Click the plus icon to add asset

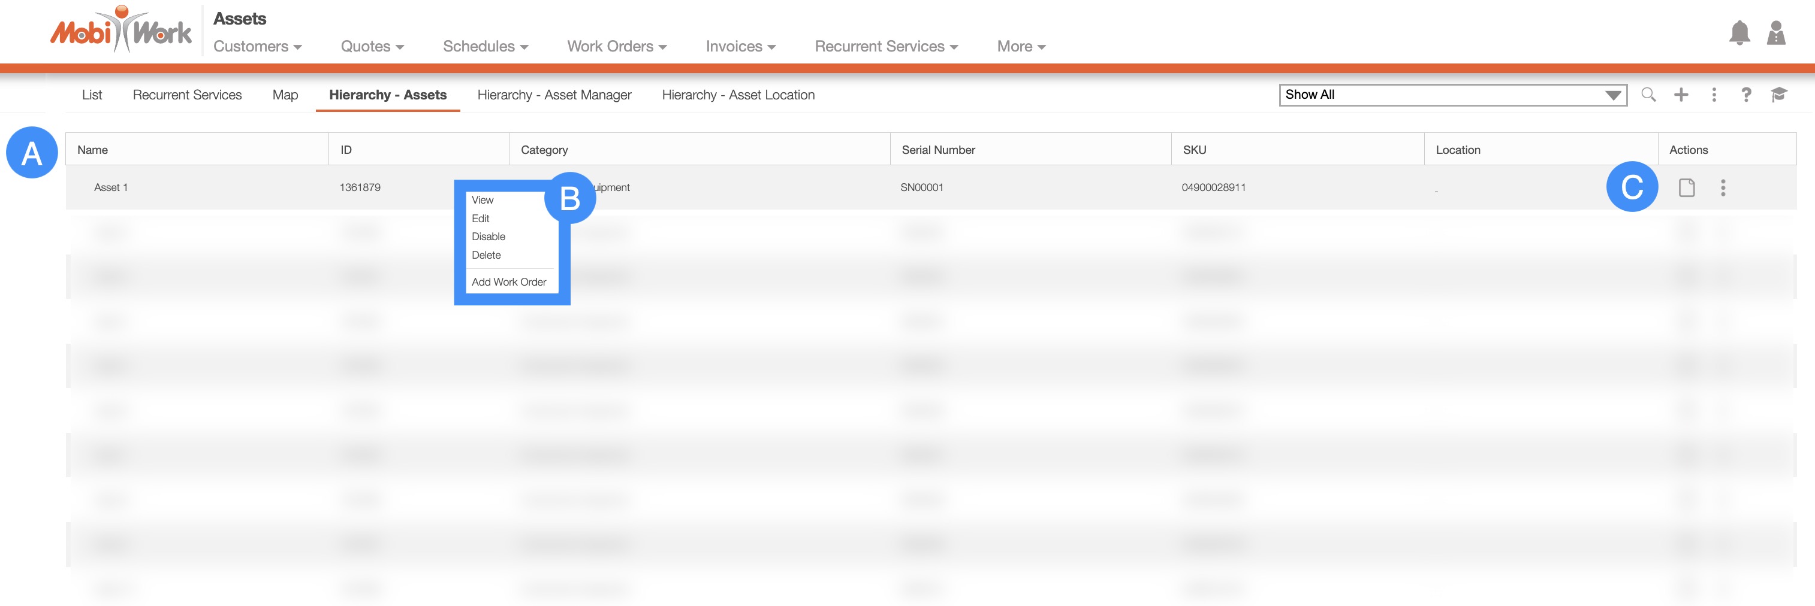pyautogui.click(x=1681, y=95)
